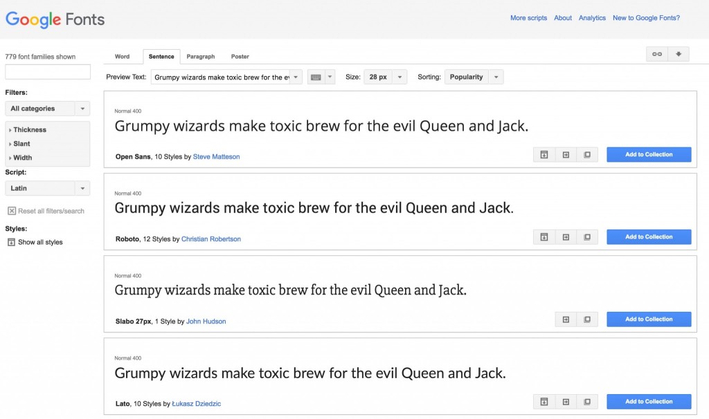Add Lato to Collection

tap(649, 402)
